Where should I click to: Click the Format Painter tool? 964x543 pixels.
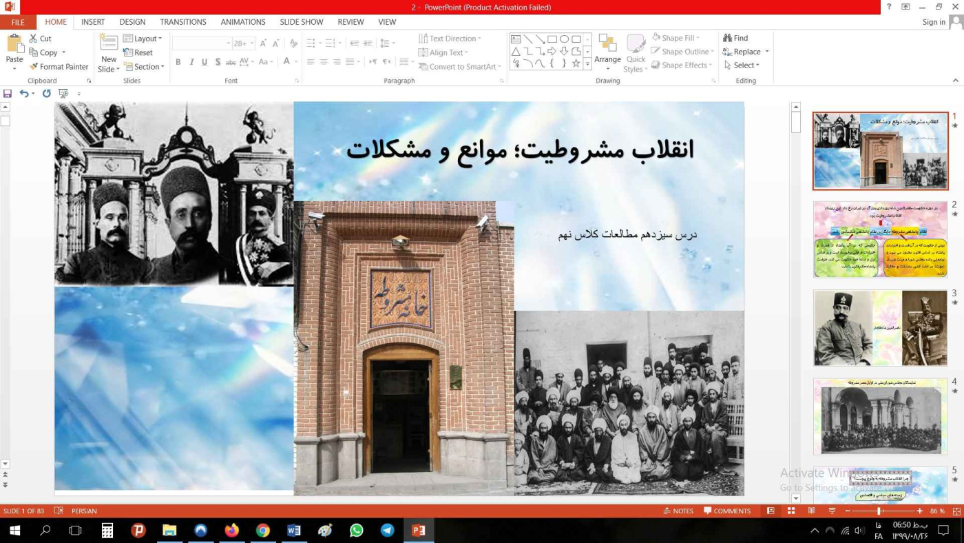pyautogui.click(x=59, y=67)
